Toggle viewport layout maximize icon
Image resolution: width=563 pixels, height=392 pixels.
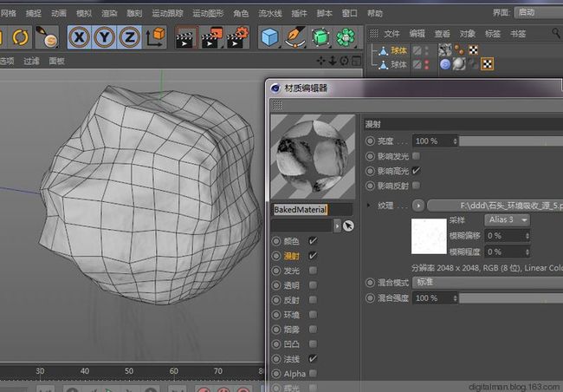[356, 61]
